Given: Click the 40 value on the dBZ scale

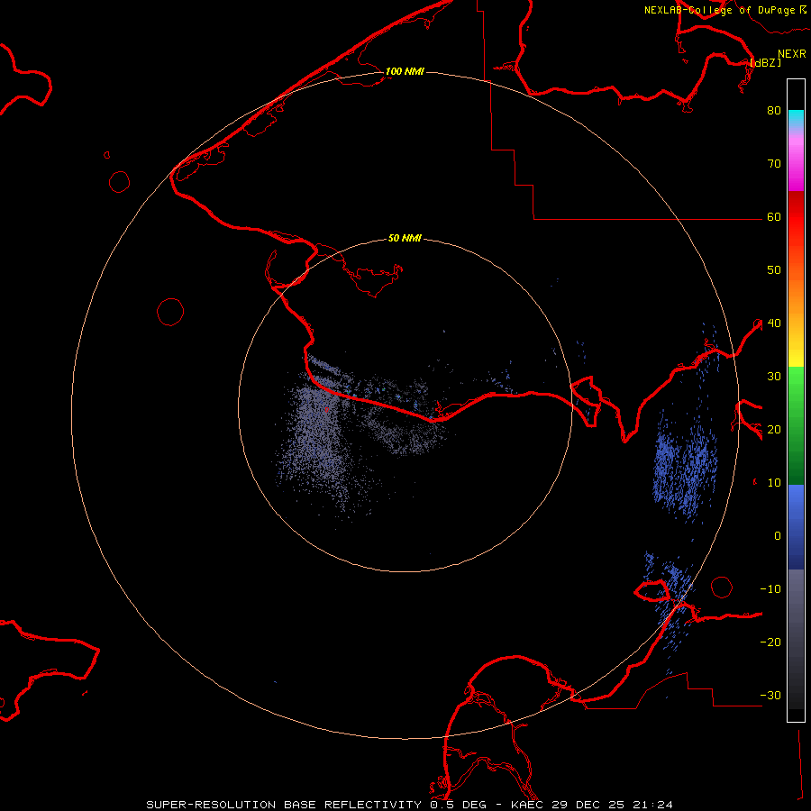Looking at the screenshot, I should pos(774,323).
